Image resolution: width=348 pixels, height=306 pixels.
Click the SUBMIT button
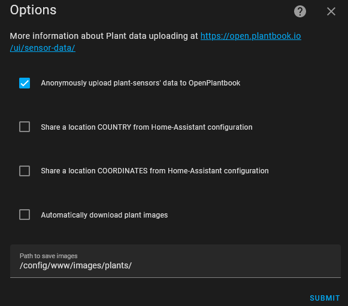click(325, 298)
